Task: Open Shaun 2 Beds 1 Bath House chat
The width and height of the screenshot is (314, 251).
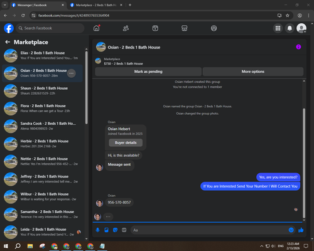Action: (x=42, y=91)
